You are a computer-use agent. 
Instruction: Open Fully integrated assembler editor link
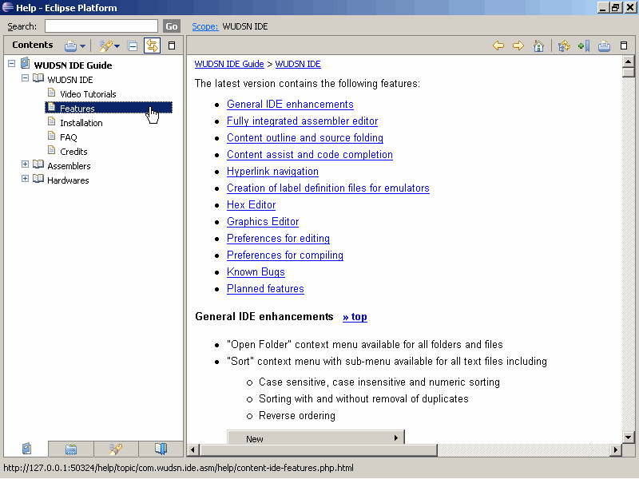303,121
